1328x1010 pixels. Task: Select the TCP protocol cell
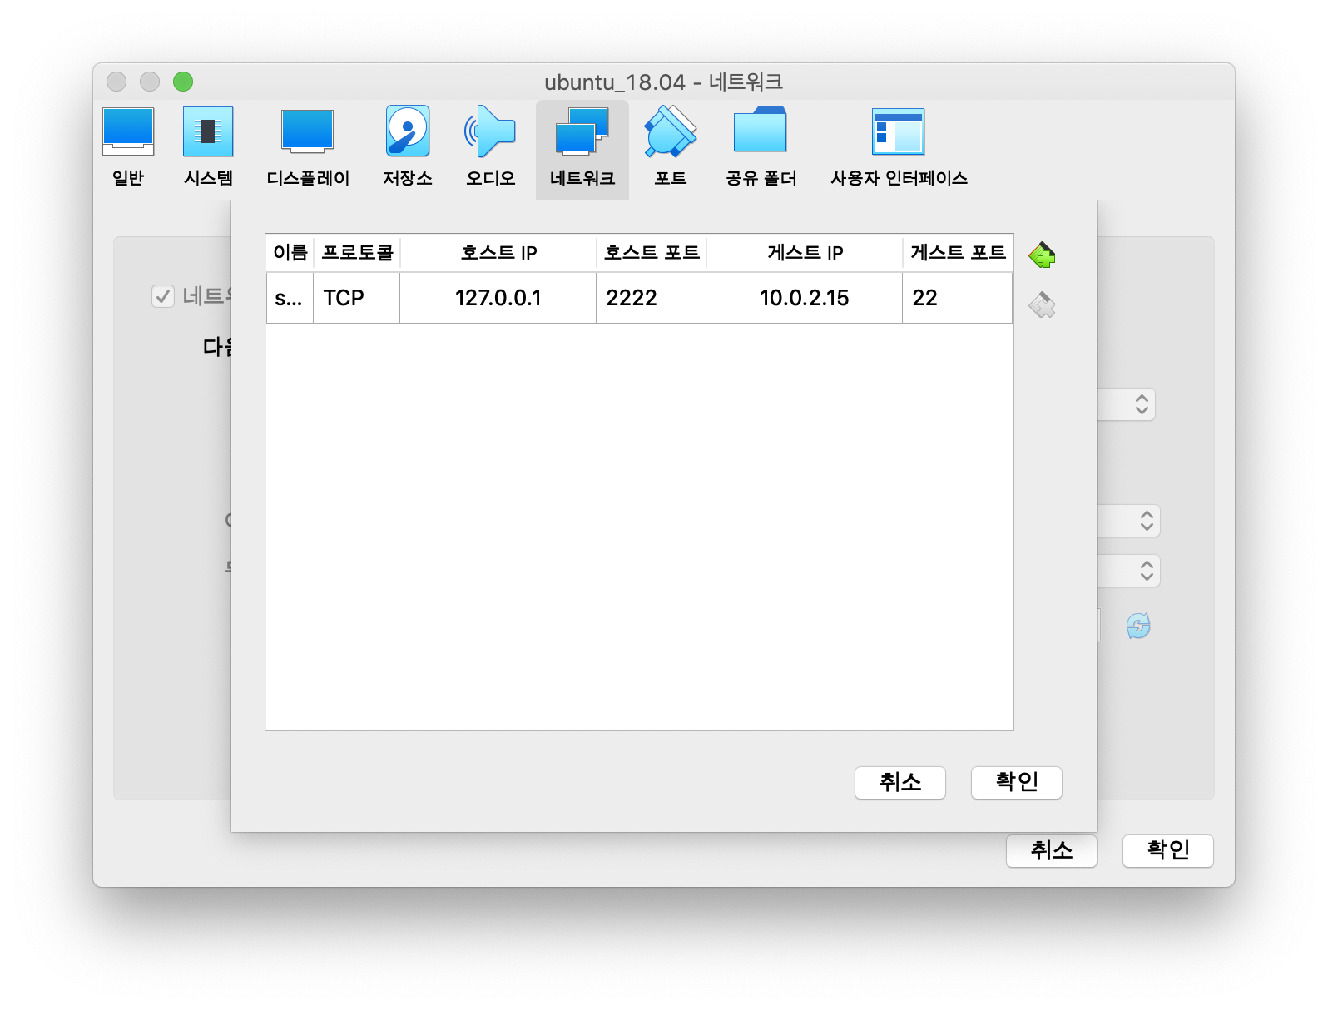pos(357,298)
